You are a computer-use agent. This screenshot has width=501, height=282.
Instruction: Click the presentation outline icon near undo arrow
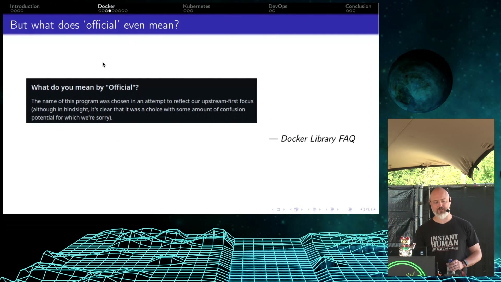click(x=350, y=209)
